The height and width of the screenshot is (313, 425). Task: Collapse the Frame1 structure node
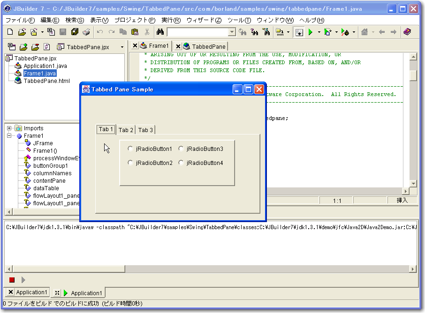9,136
